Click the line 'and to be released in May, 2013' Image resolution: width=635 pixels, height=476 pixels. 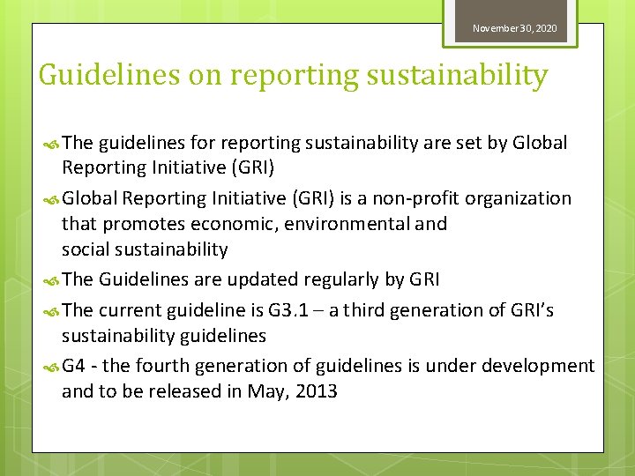pyautogui.click(x=199, y=391)
